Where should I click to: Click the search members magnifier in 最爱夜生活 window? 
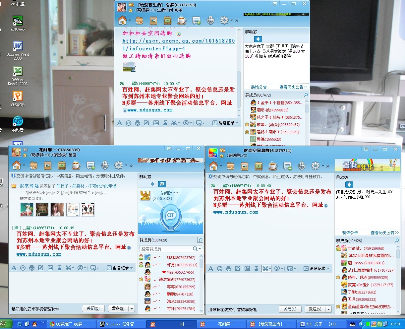(x=306, y=95)
